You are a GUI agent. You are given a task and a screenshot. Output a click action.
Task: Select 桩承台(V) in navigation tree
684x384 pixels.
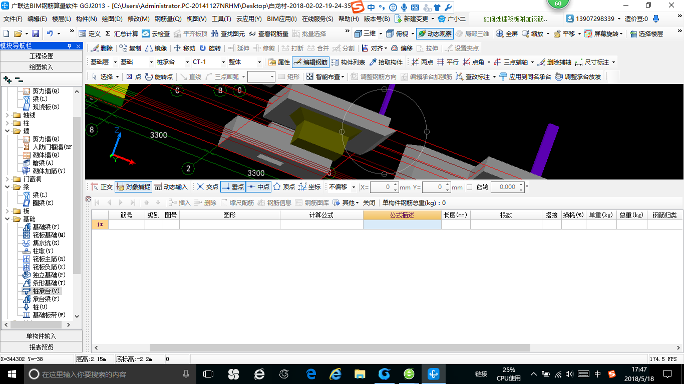[46, 291]
